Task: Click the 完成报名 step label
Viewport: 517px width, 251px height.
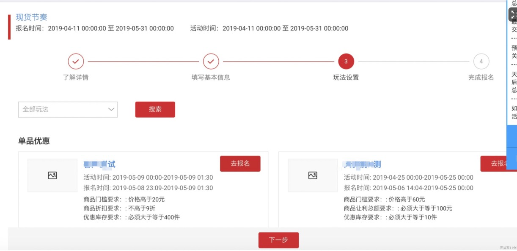Action: click(x=481, y=78)
